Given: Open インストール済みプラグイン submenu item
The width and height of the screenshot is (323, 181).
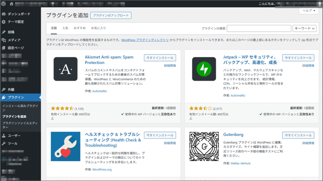Looking at the screenshot, I should pyautogui.click(x=20, y=108).
